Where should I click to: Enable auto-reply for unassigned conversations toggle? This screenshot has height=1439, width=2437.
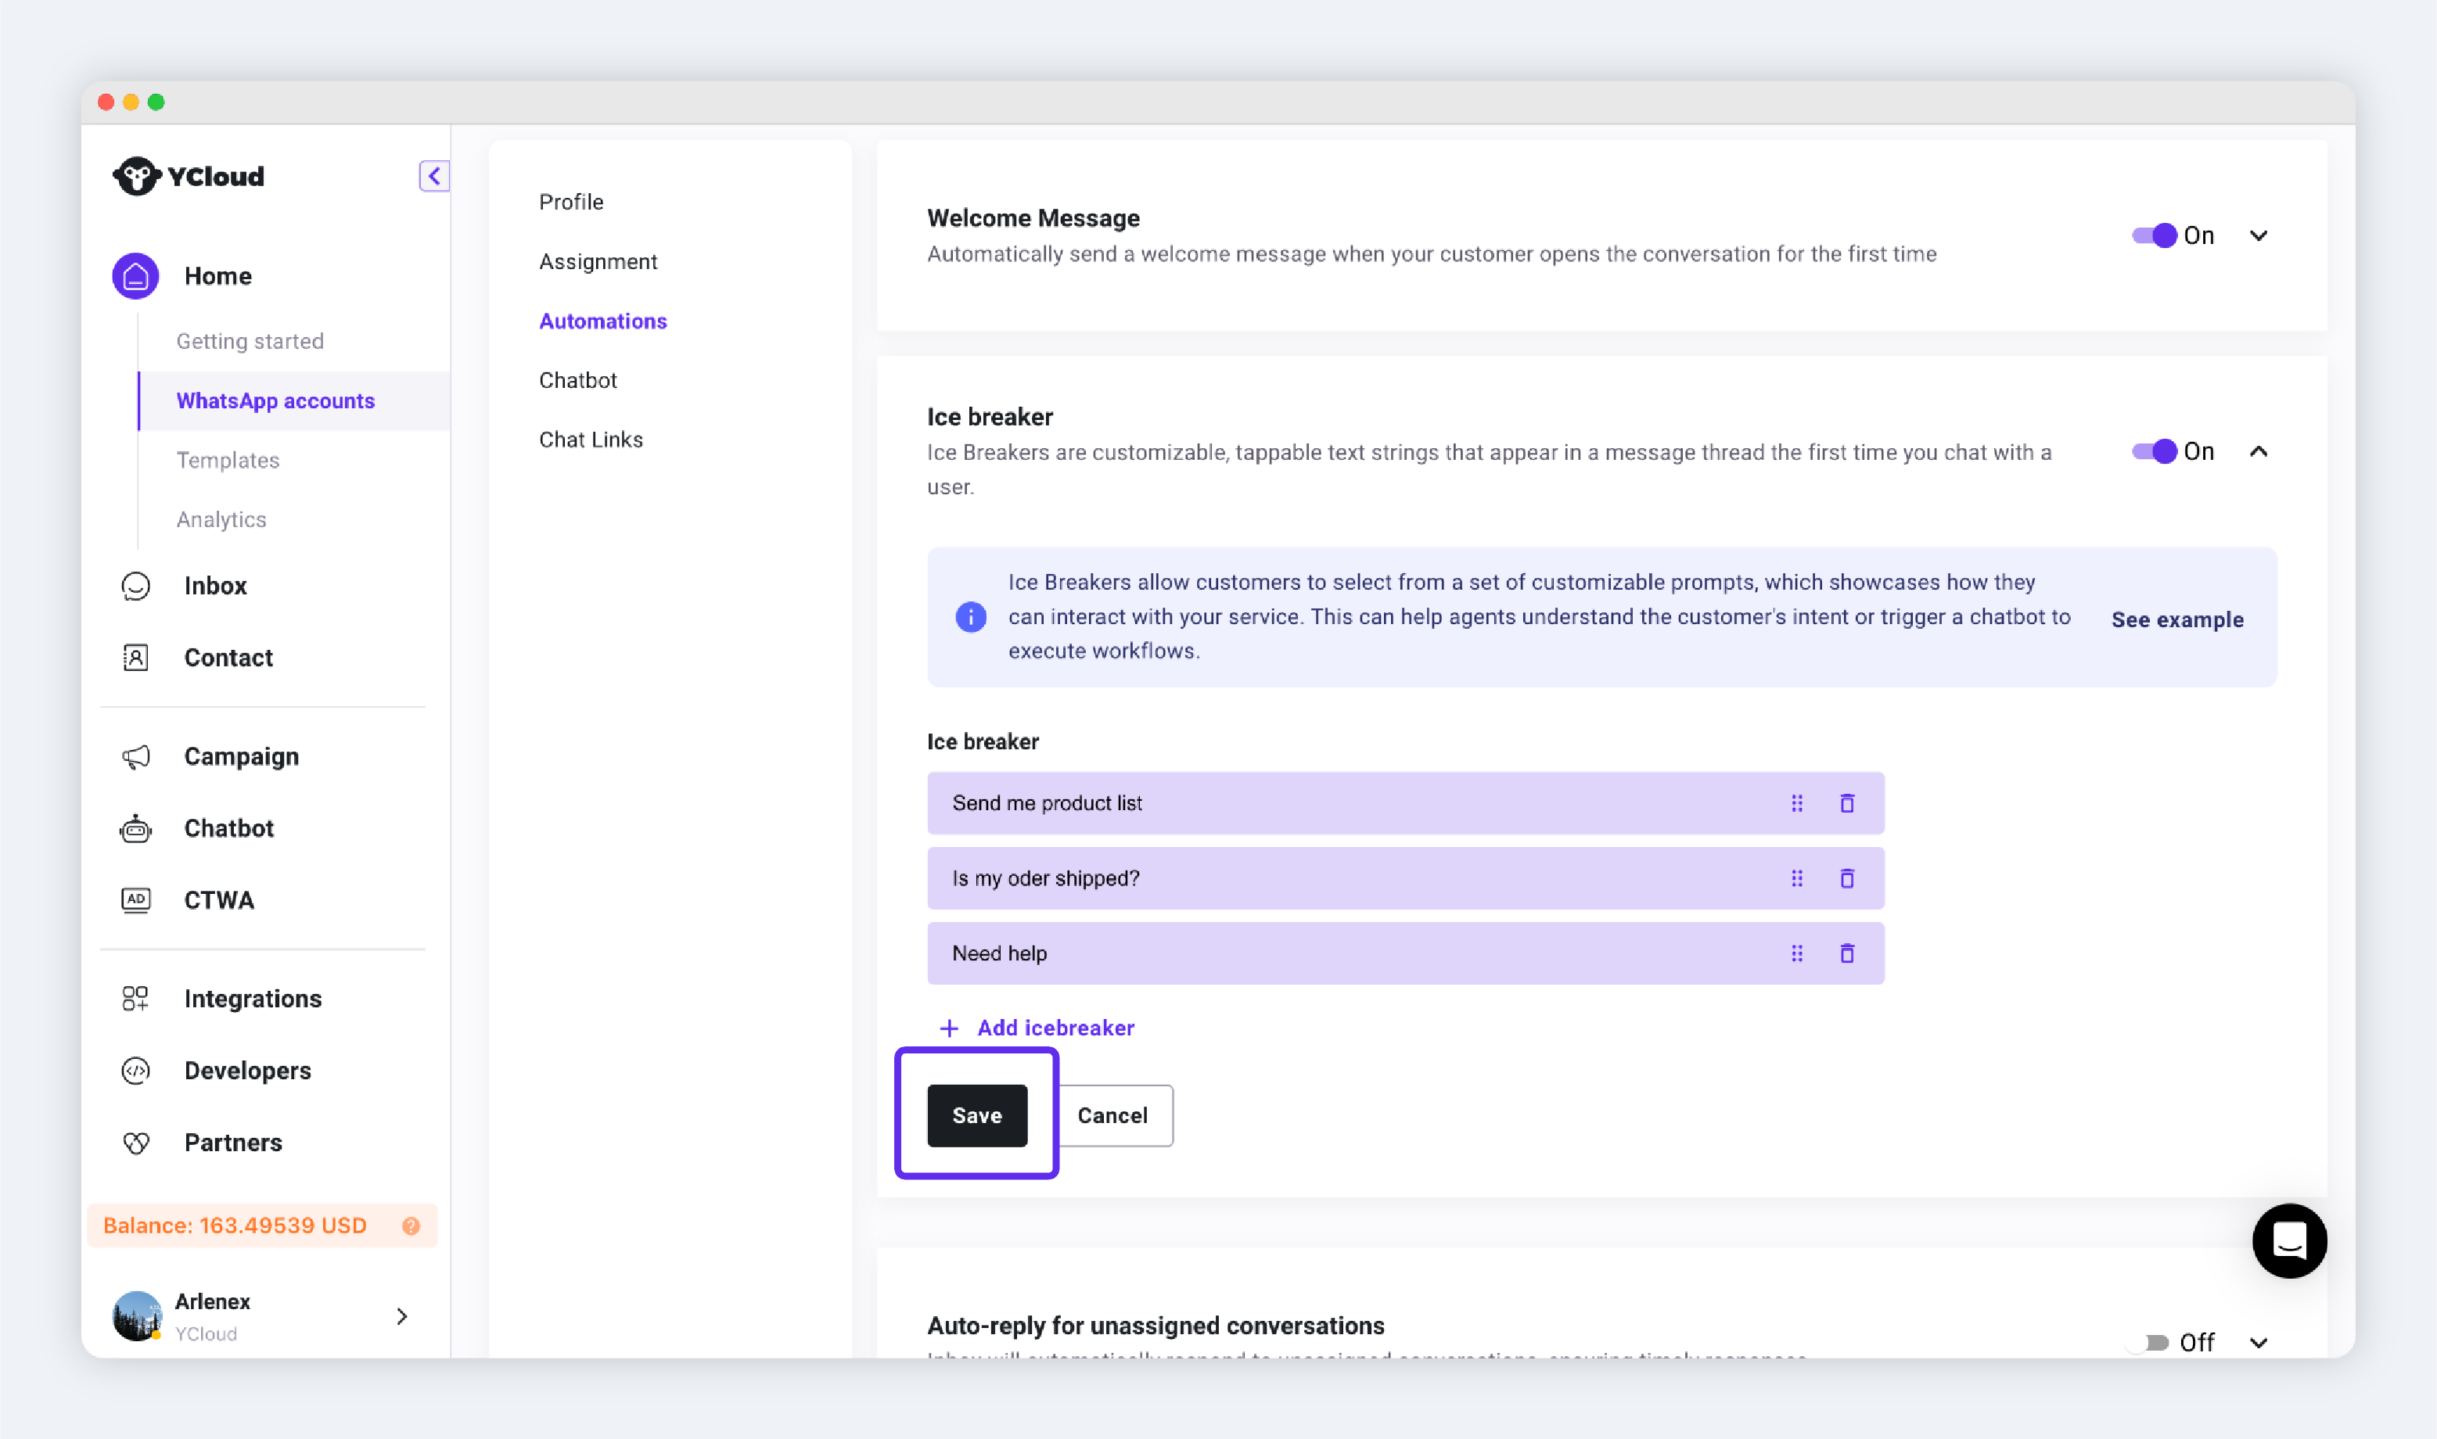coord(2147,1342)
